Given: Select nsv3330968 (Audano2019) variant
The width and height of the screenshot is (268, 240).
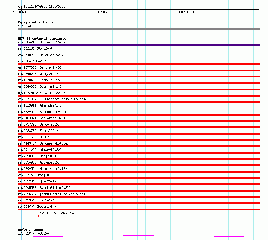Looking at the screenshot, I should pos(39,162).
